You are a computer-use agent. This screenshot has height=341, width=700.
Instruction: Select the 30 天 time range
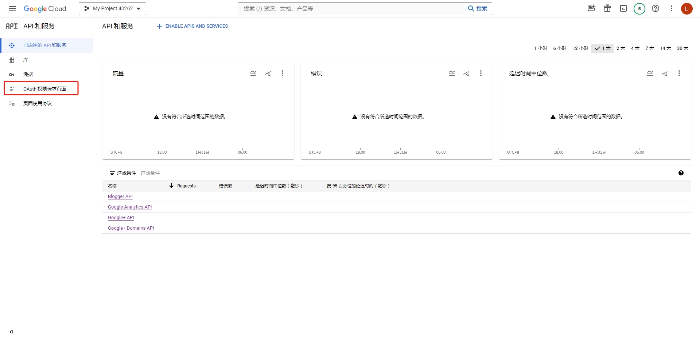[x=682, y=48]
